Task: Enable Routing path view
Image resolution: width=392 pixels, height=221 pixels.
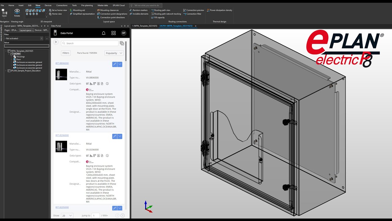Action: 160,10
